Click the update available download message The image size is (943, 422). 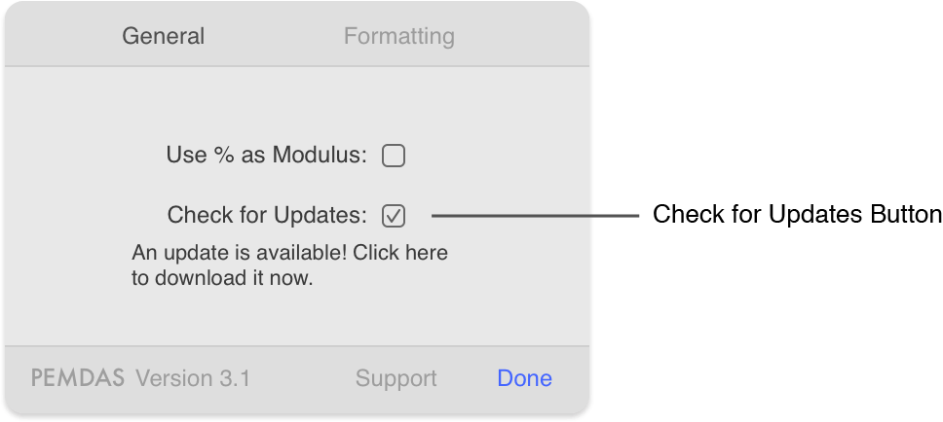pyautogui.click(x=289, y=264)
